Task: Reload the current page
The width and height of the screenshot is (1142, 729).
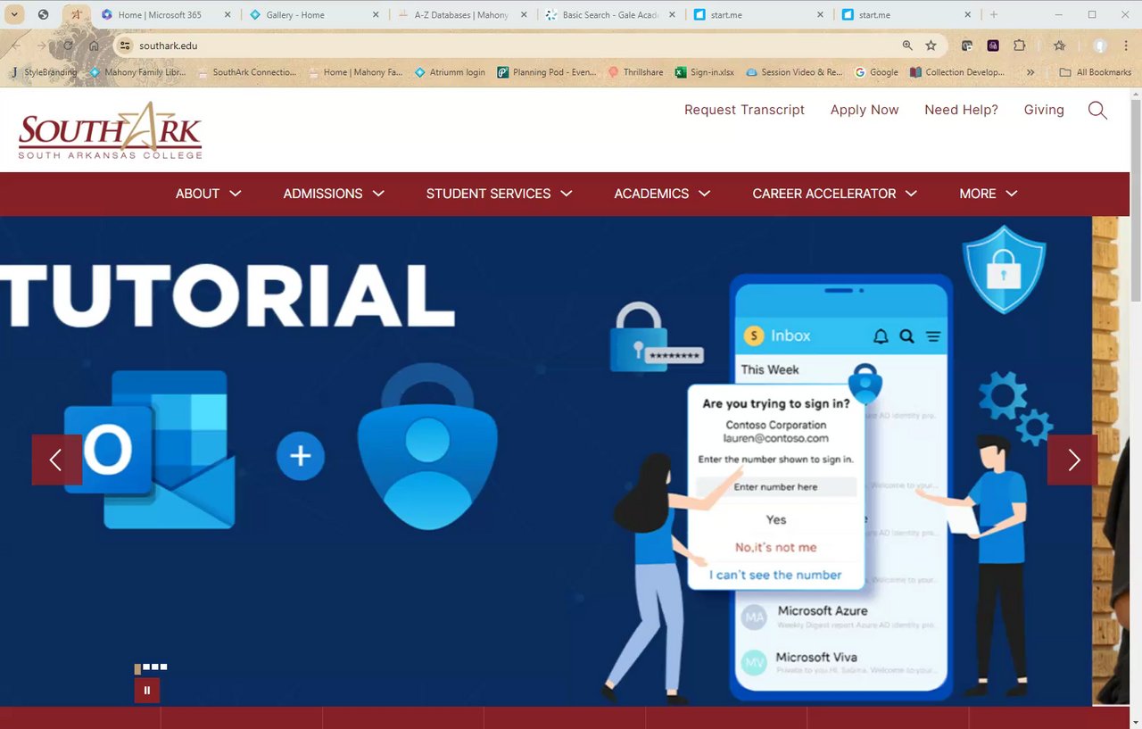Action: pos(68,46)
